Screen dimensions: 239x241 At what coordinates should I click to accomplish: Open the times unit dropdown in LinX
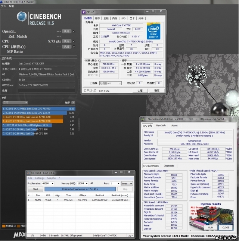click(127, 184)
